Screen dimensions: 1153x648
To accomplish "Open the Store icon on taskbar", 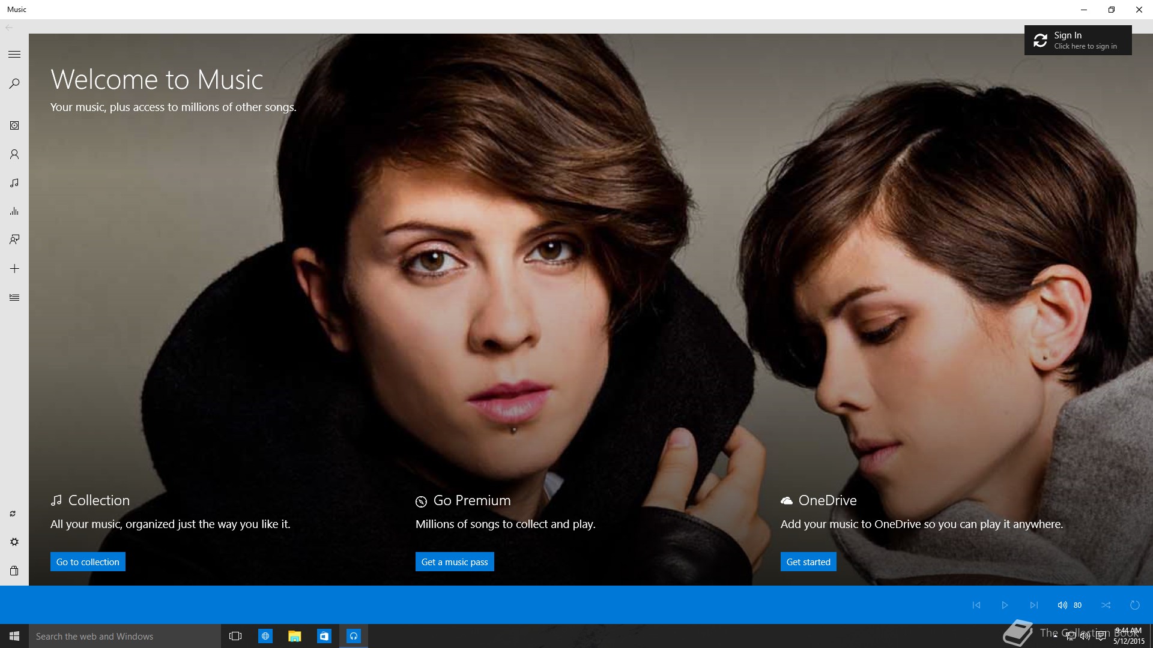I will click(324, 636).
